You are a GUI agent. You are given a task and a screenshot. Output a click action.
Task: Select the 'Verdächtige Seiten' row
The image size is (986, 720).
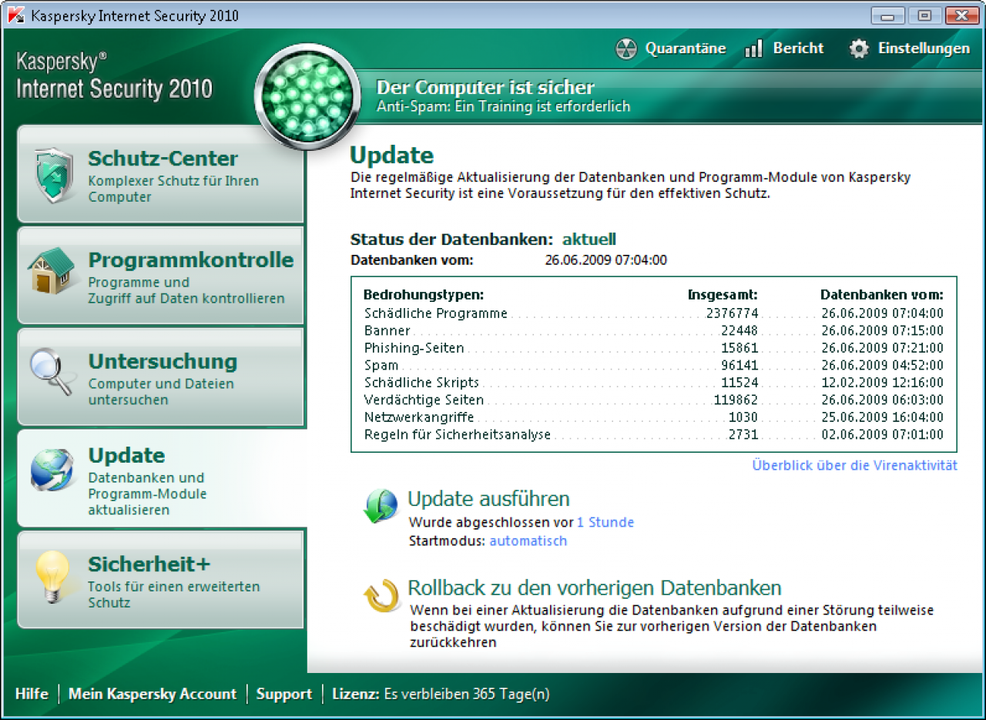coord(653,400)
